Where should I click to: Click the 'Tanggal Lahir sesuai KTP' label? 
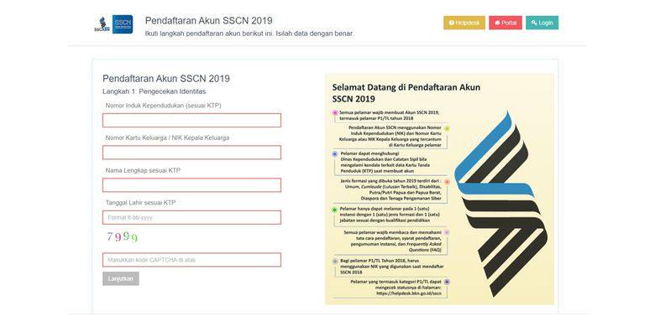point(141,203)
